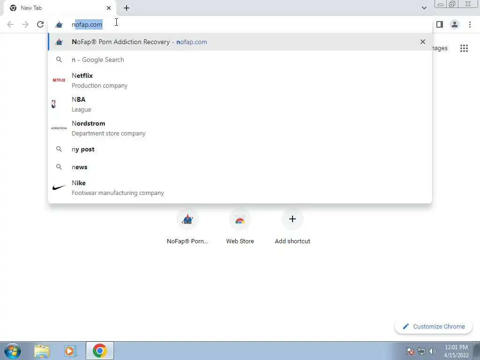Open the profile avatar icon
The width and height of the screenshot is (480, 360).
point(455,24)
